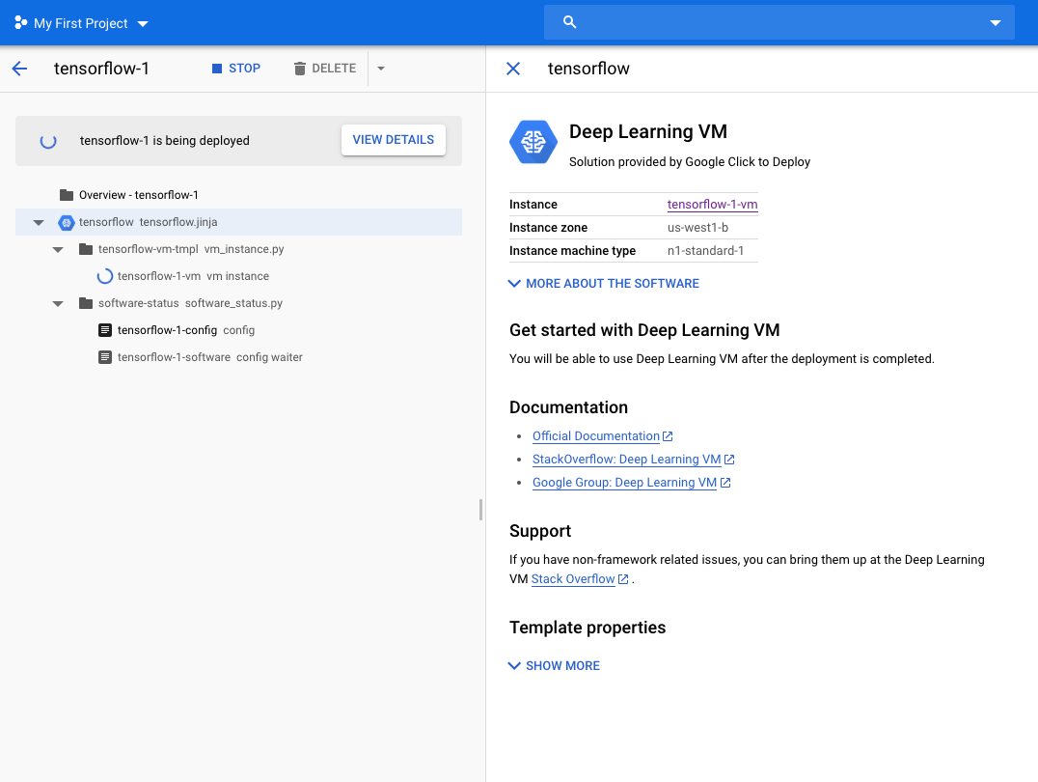The height and width of the screenshot is (782, 1038).
Task: Click folder icon of Overview - tensorflow-1
Action: pyautogui.click(x=67, y=195)
